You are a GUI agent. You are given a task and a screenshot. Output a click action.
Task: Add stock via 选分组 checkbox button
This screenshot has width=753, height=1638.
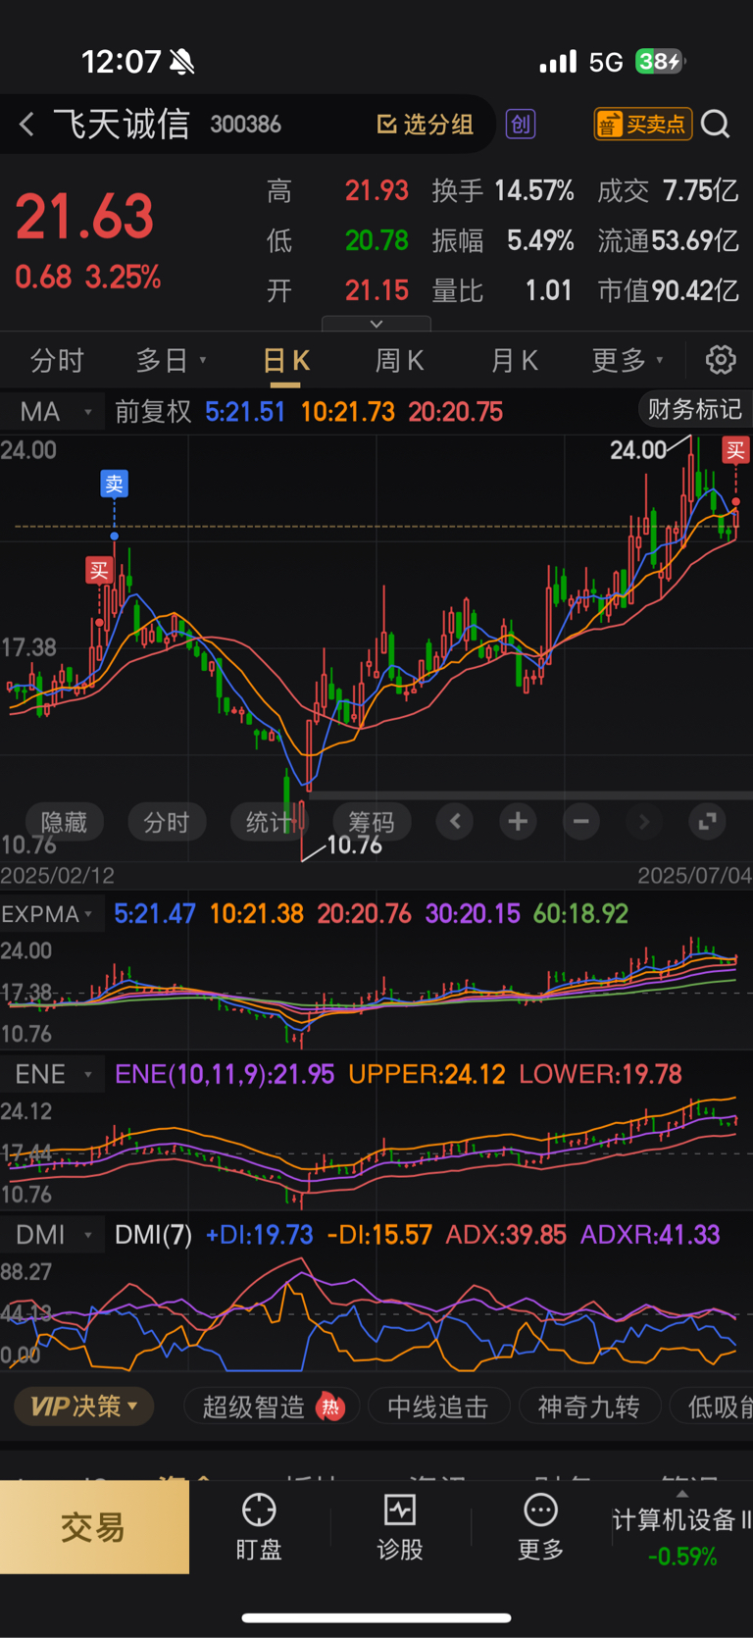tap(426, 125)
